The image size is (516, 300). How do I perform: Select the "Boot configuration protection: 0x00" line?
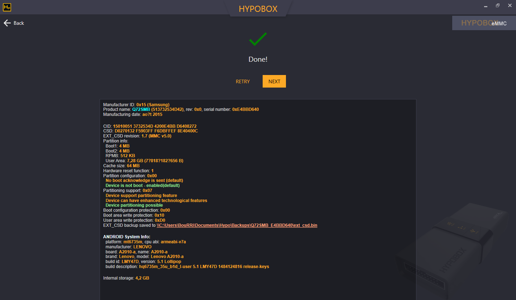137,210
